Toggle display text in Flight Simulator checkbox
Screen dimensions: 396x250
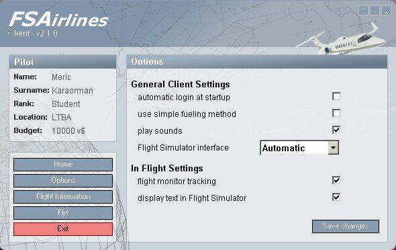click(x=336, y=197)
